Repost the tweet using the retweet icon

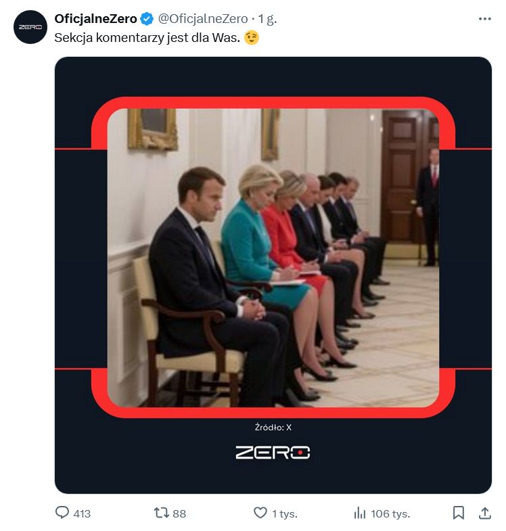point(160,513)
